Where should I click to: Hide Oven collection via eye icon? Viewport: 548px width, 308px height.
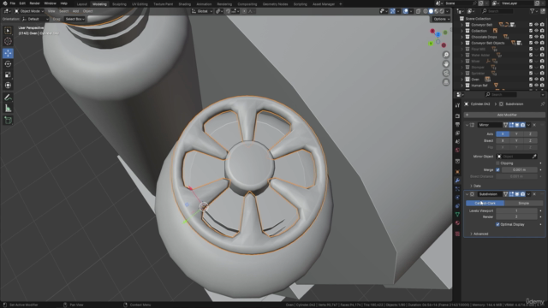coord(537,80)
